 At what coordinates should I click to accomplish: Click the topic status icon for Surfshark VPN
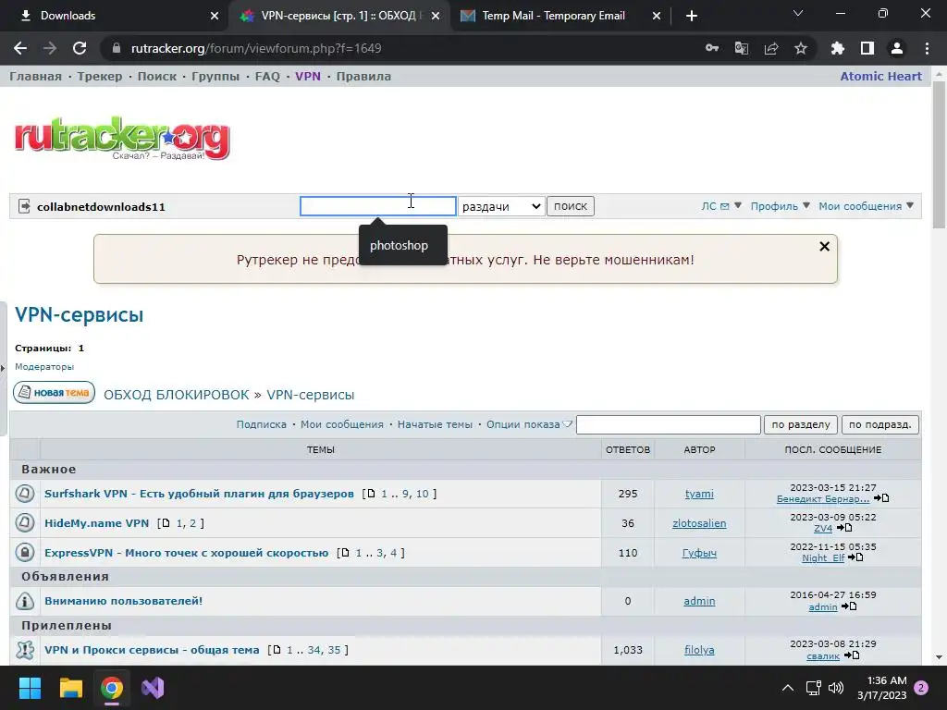(25, 494)
